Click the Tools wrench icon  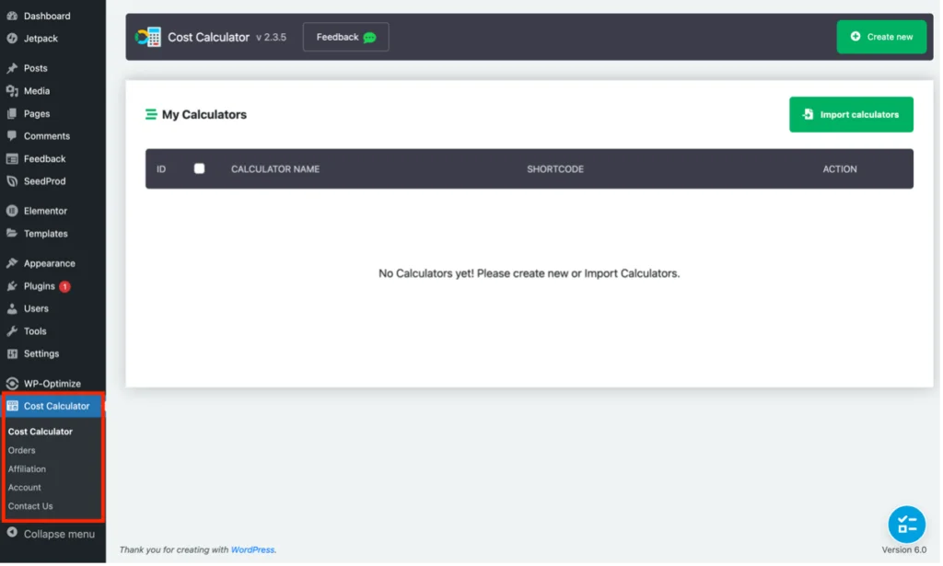(12, 331)
